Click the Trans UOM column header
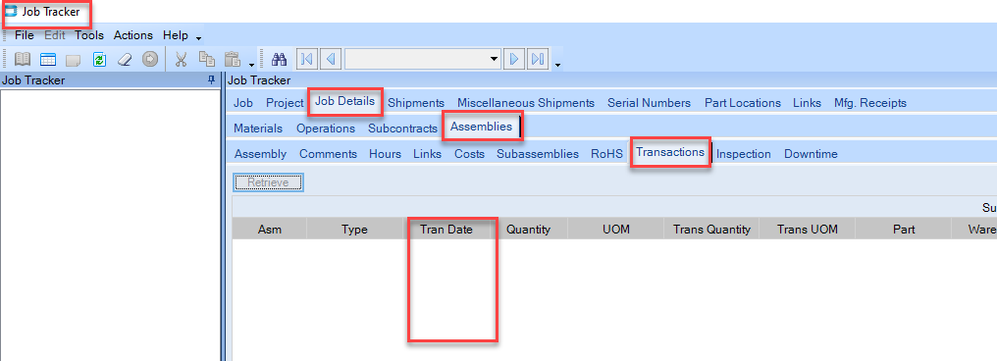 [808, 230]
